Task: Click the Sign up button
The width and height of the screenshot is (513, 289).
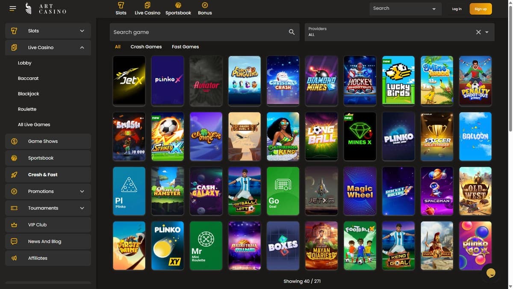Action: 481,9
